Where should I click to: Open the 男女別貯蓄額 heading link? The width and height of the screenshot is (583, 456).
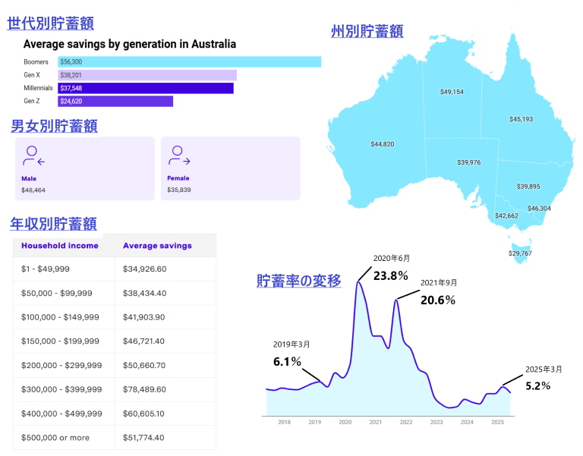coord(54,126)
